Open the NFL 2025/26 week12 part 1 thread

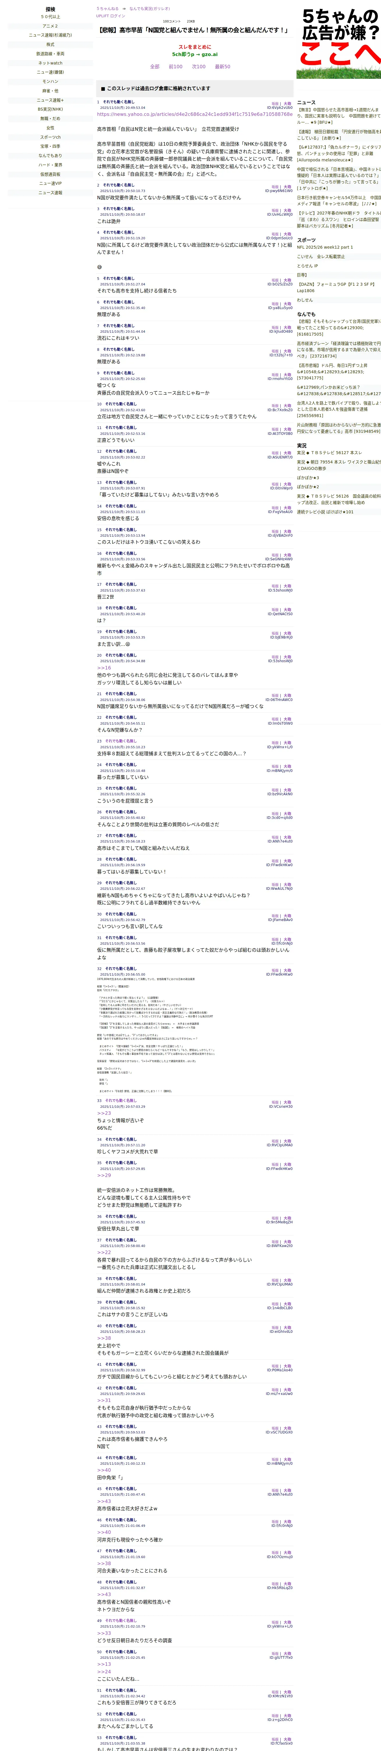pyautogui.click(x=325, y=247)
